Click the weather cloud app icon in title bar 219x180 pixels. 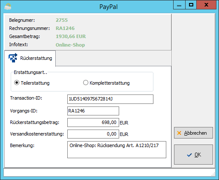8,7
